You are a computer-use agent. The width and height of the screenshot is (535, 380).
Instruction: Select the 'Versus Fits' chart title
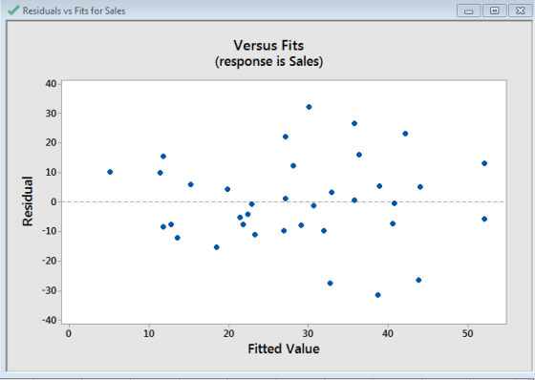point(268,46)
